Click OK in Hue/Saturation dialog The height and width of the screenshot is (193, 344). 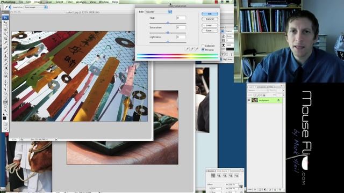pos(210,14)
